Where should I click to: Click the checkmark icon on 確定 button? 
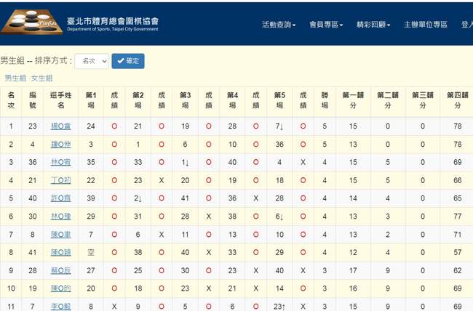(x=121, y=61)
